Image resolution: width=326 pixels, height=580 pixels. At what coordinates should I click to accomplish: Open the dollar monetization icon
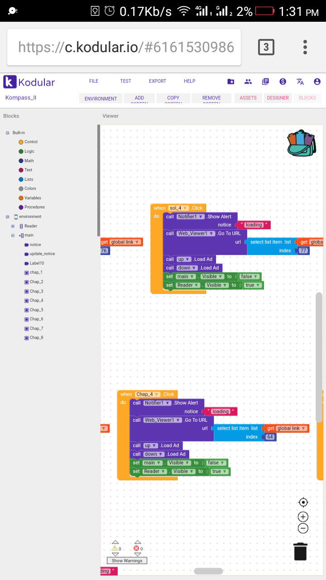(x=283, y=82)
